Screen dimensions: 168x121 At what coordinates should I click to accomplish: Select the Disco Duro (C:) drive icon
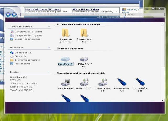(65, 59)
